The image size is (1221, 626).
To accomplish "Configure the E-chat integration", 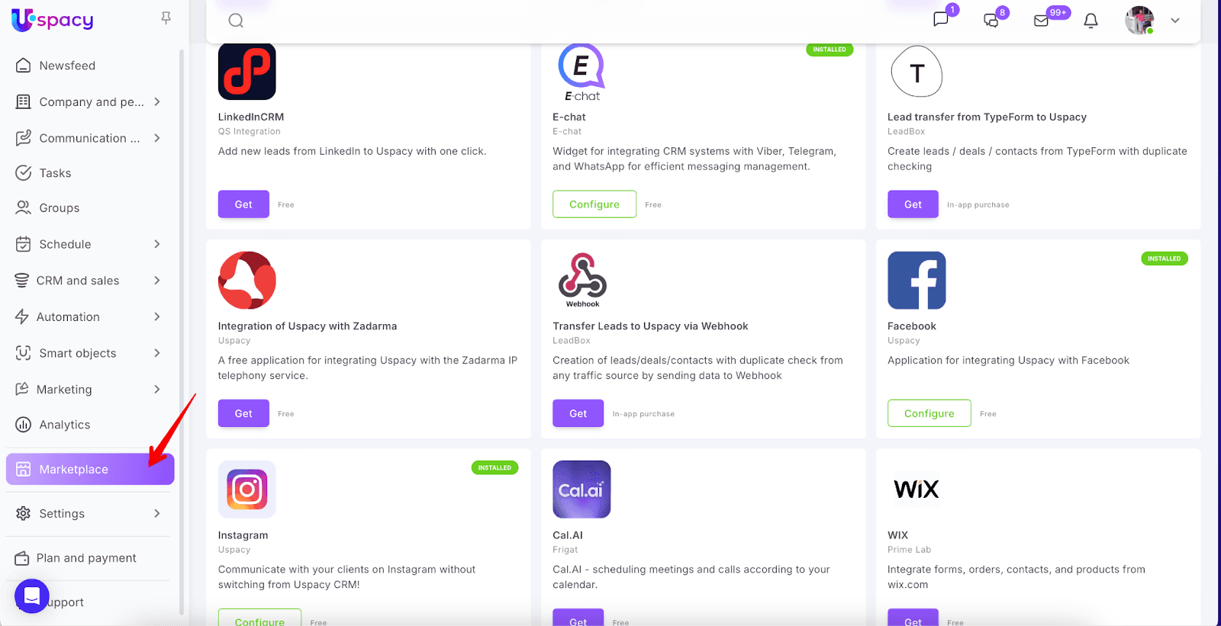I will (x=594, y=204).
